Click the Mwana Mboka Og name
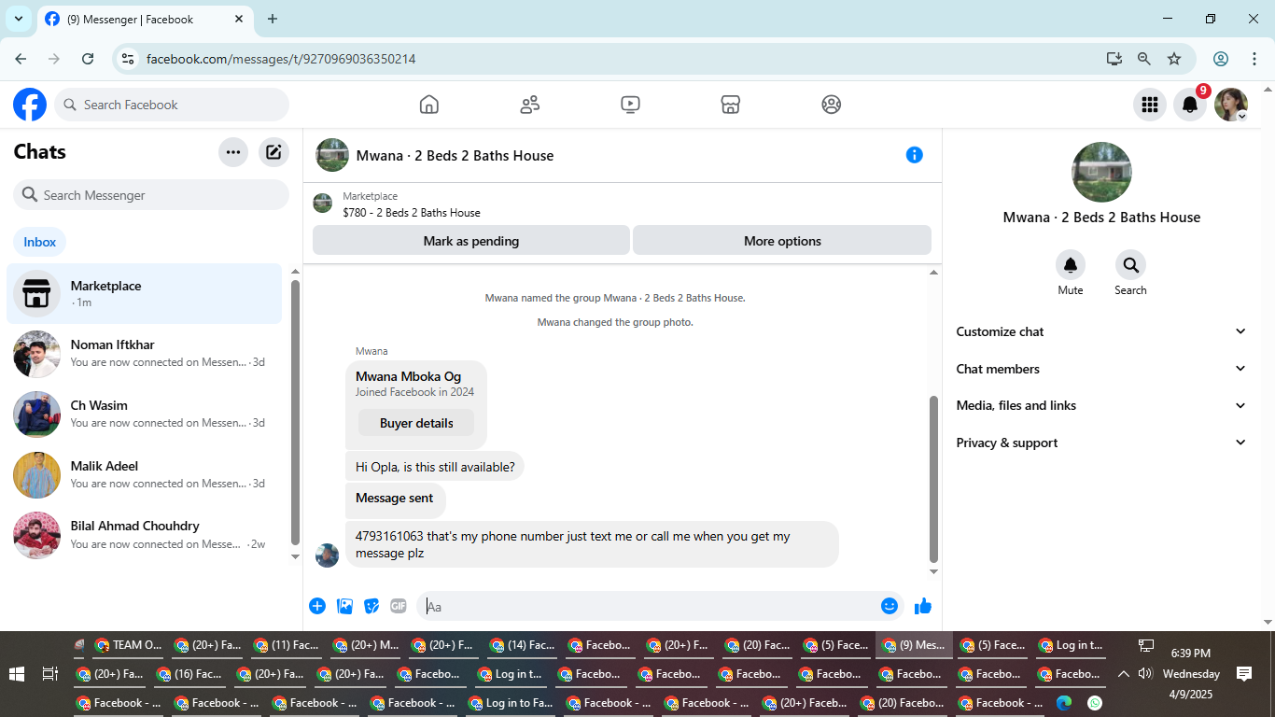The width and height of the screenshot is (1275, 717). (x=408, y=376)
